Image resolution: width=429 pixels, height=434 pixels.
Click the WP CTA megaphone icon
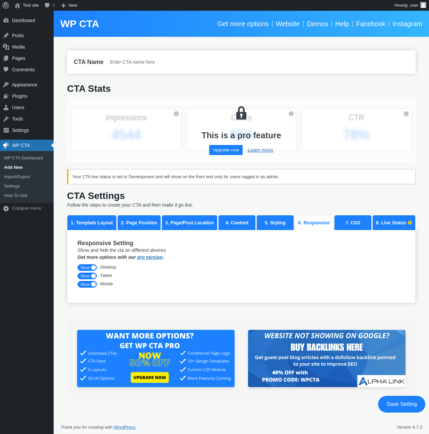click(x=6, y=145)
